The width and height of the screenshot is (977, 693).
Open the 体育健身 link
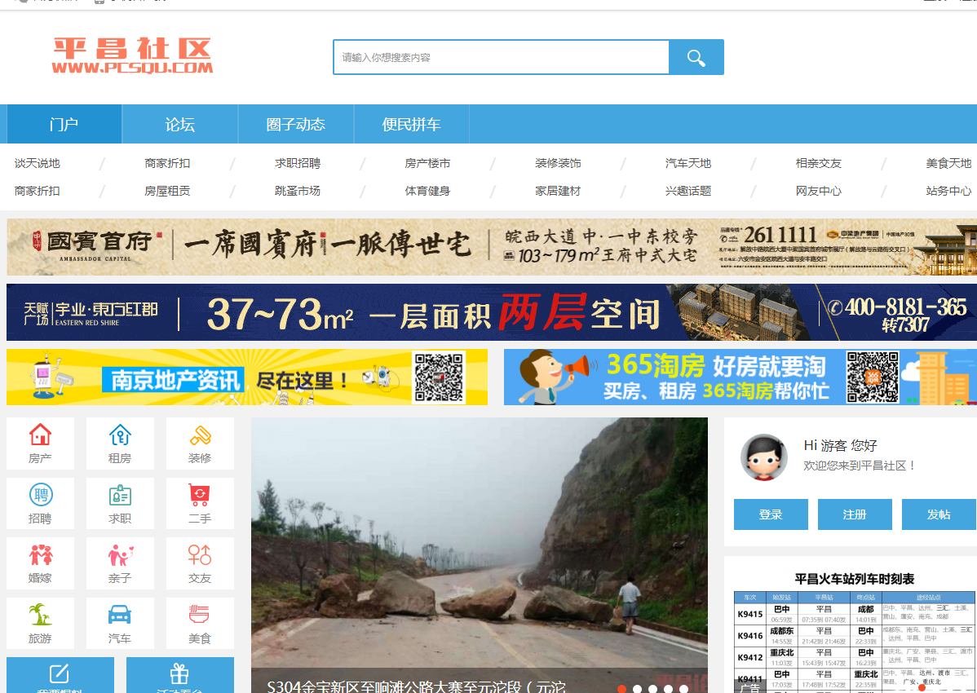click(x=427, y=191)
